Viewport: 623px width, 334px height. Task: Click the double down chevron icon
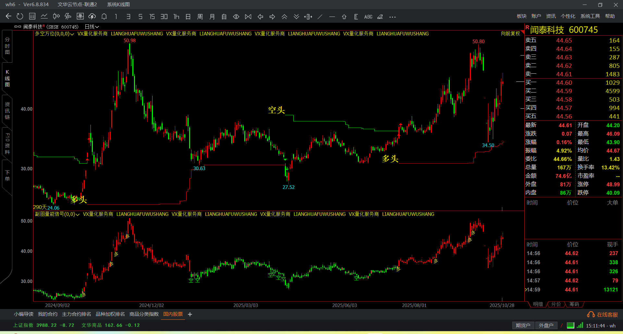(x=296, y=17)
